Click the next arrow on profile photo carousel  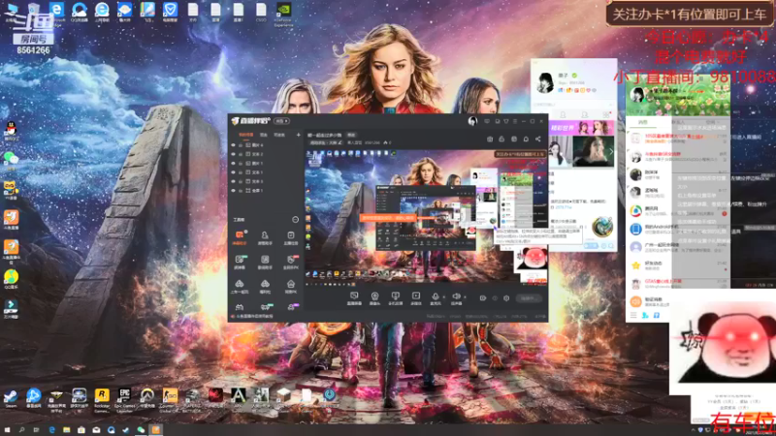coord(611,152)
